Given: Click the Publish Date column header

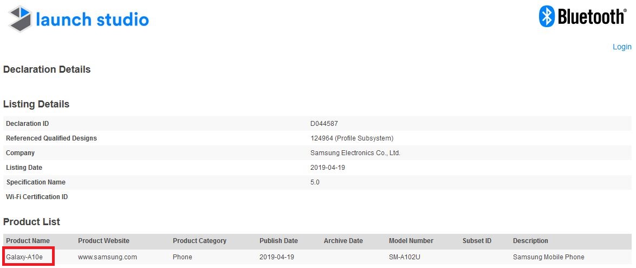Looking at the screenshot, I should tap(278, 241).
